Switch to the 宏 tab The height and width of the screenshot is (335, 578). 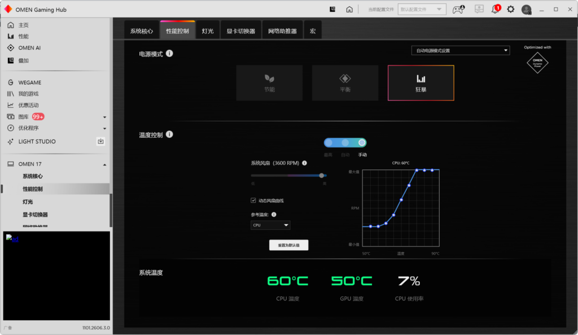click(x=313, y=31)
